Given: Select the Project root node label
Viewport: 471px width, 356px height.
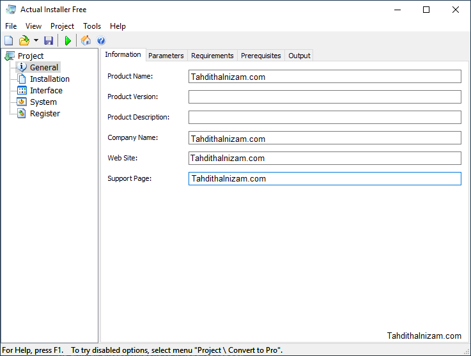Looking at the screenshot, I should point(31,56).
